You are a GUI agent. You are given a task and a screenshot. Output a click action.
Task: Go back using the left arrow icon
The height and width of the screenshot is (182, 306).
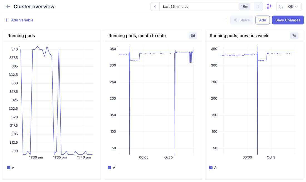pos(8,6)
